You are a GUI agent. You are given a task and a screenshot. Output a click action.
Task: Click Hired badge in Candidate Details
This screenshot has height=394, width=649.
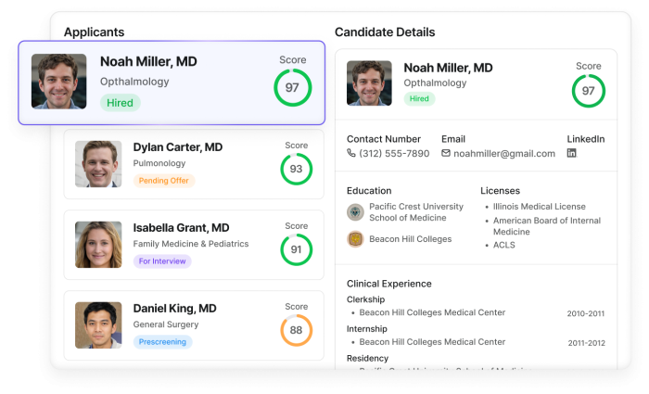[x=419, y=98]
